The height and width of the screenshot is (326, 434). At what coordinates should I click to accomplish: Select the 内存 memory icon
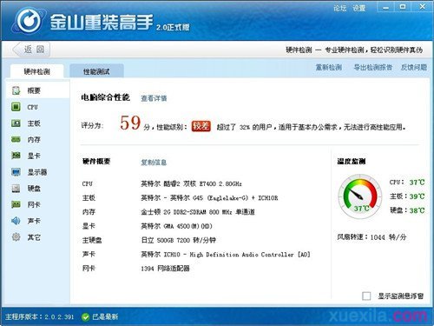(x=16, y=140)
